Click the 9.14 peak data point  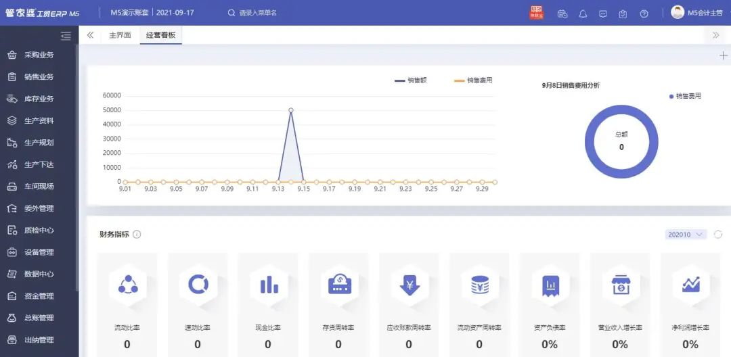click(x=291, y=110)
